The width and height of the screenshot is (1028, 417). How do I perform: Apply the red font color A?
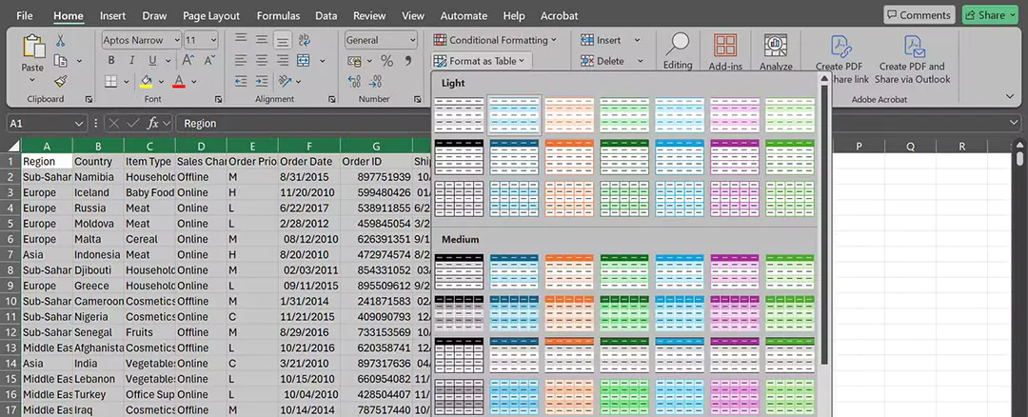point(178,81)
